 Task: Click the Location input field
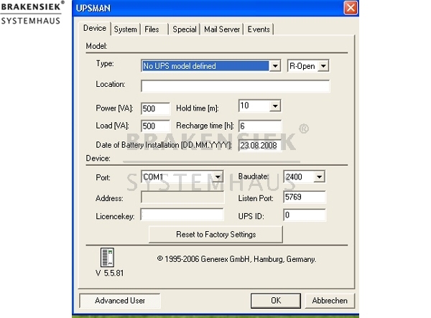click(x=236, y=86)
